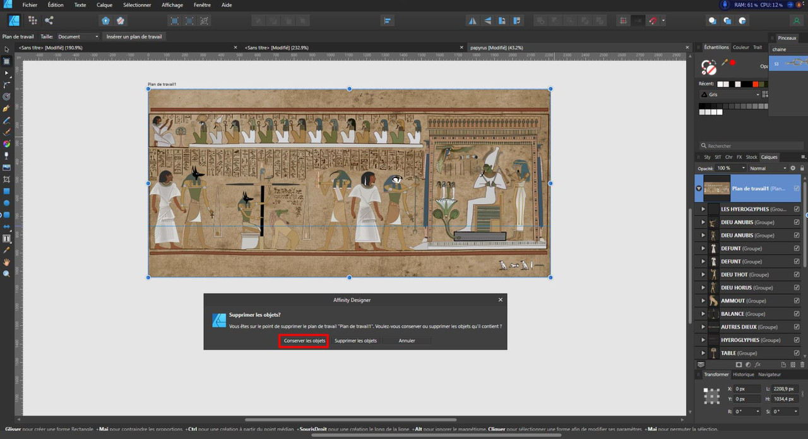Open the Sélectionner menu
Screen dimensions: 808x439
point(137,4)
